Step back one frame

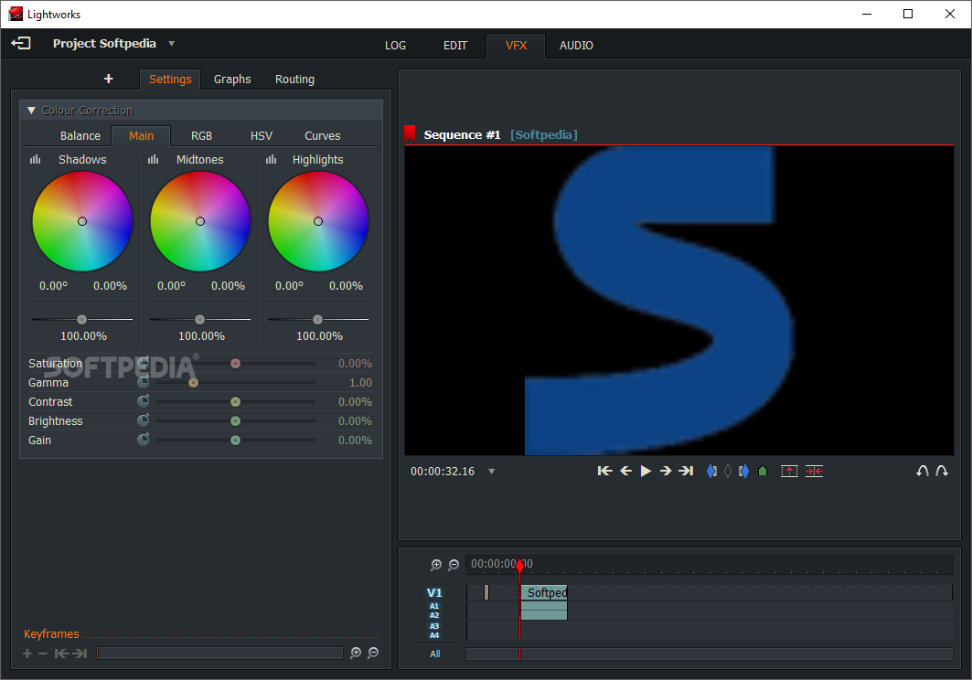coord(626,471)
